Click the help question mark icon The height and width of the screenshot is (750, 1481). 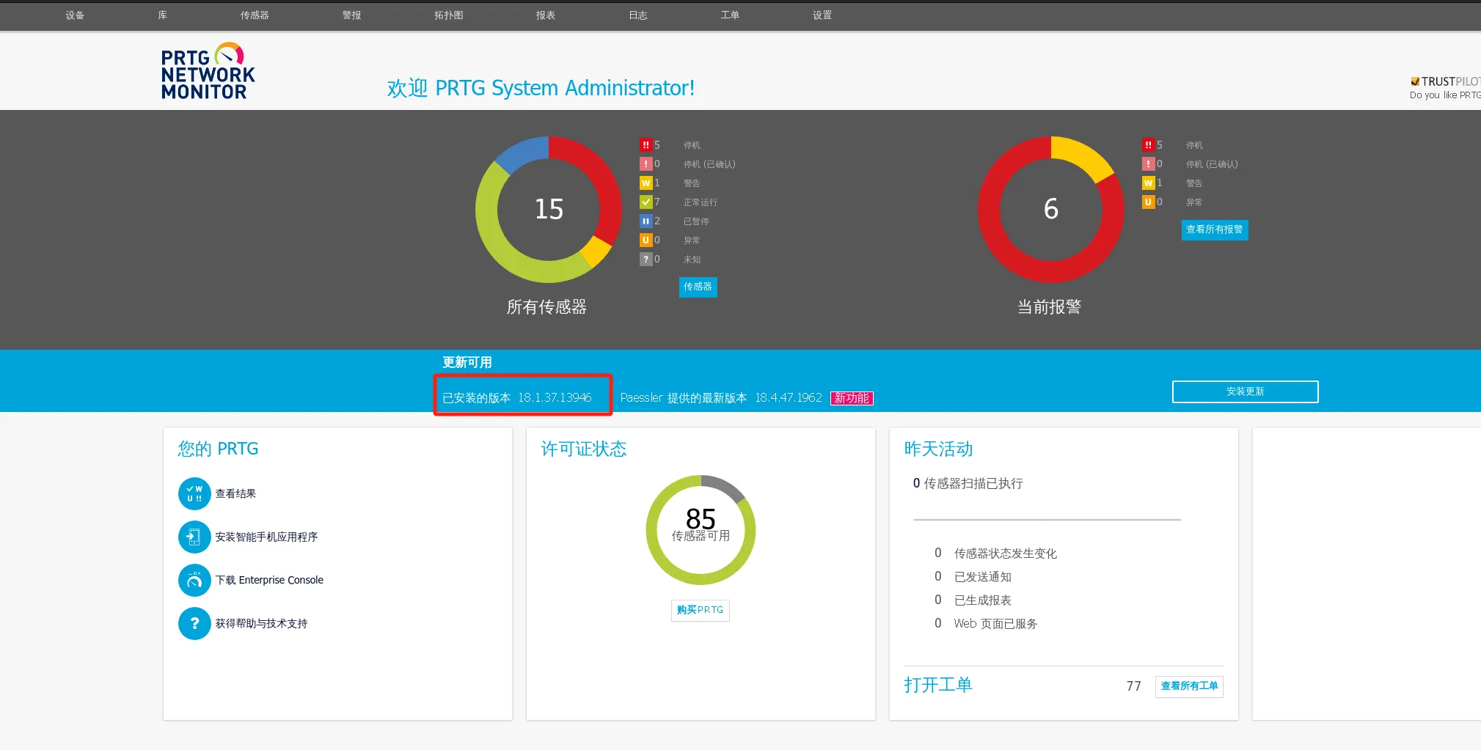pos(194,623)
